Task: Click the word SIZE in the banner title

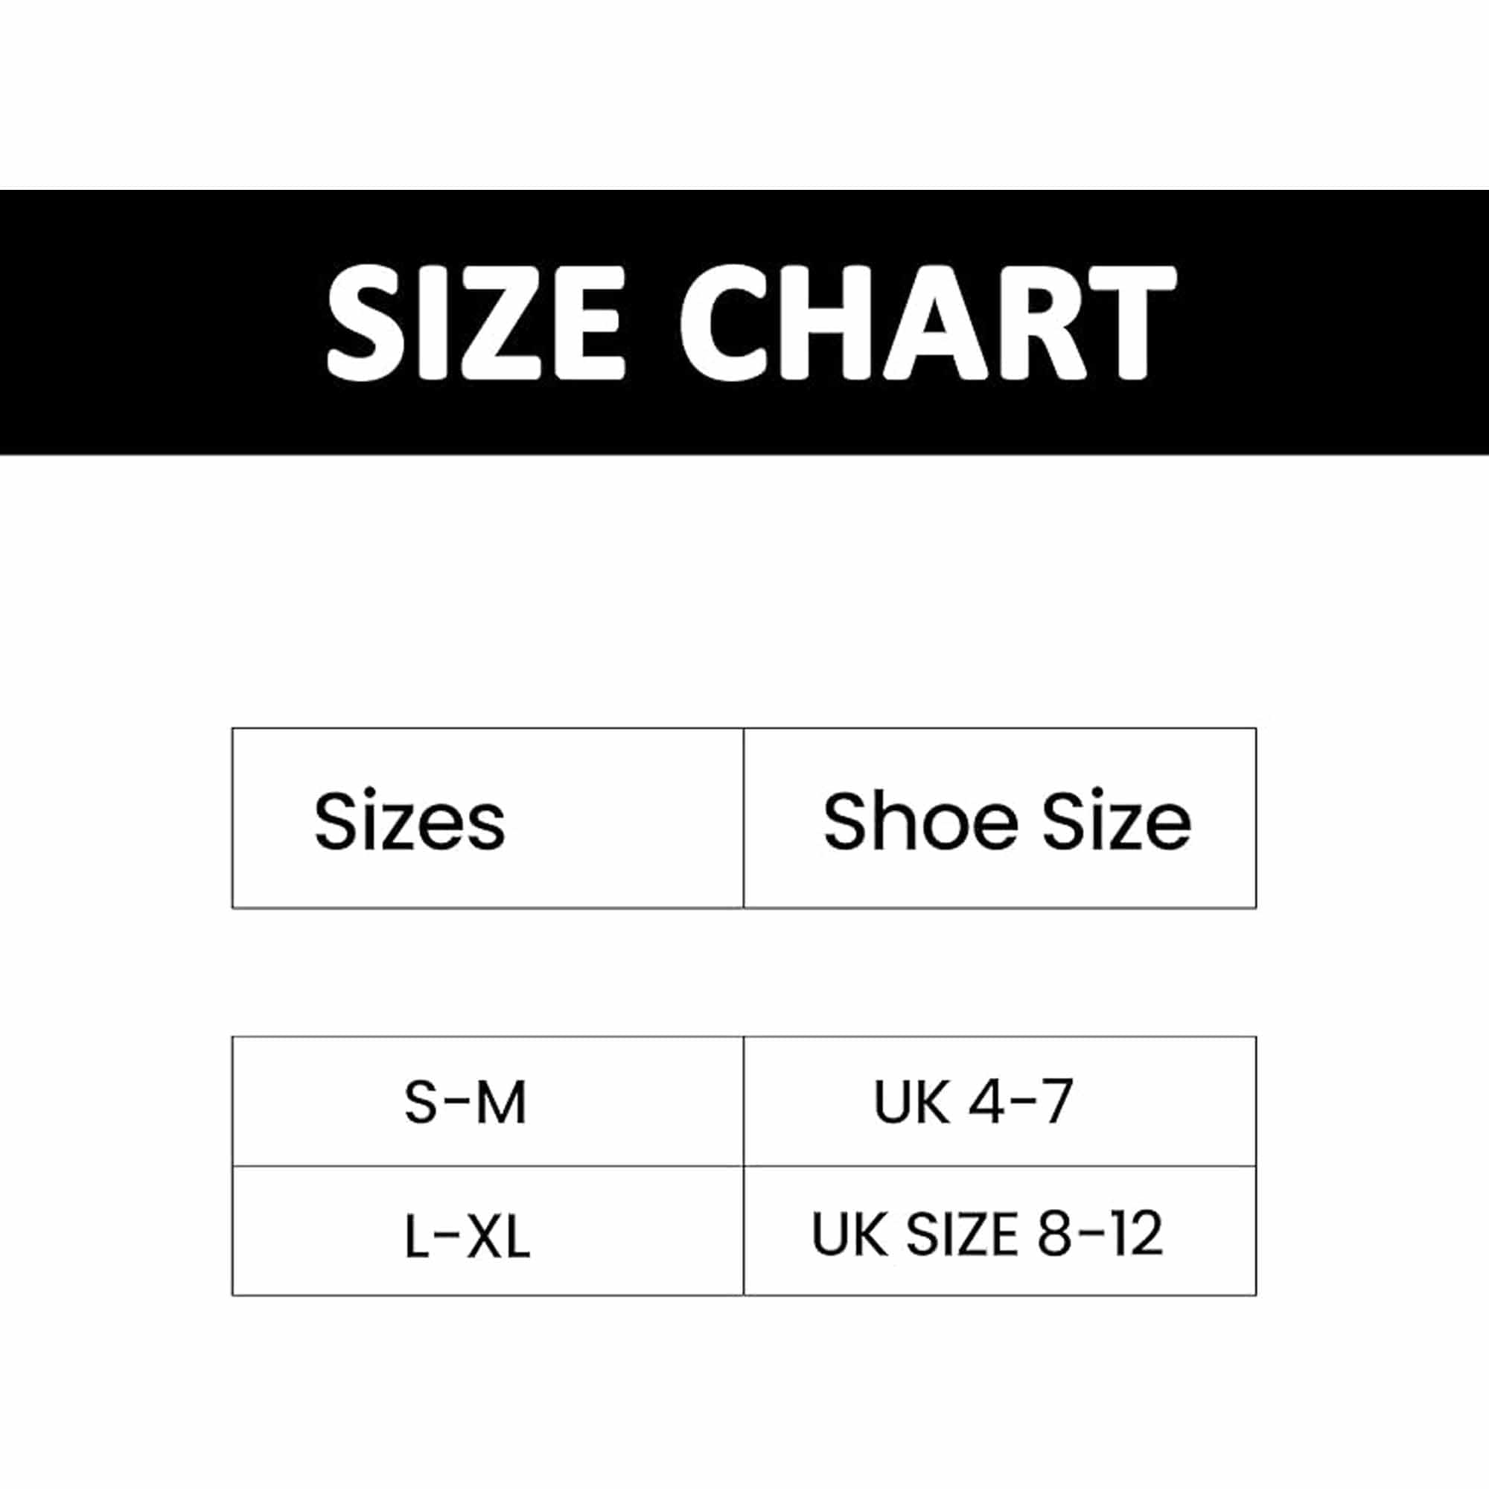Action: click(475, 322)
